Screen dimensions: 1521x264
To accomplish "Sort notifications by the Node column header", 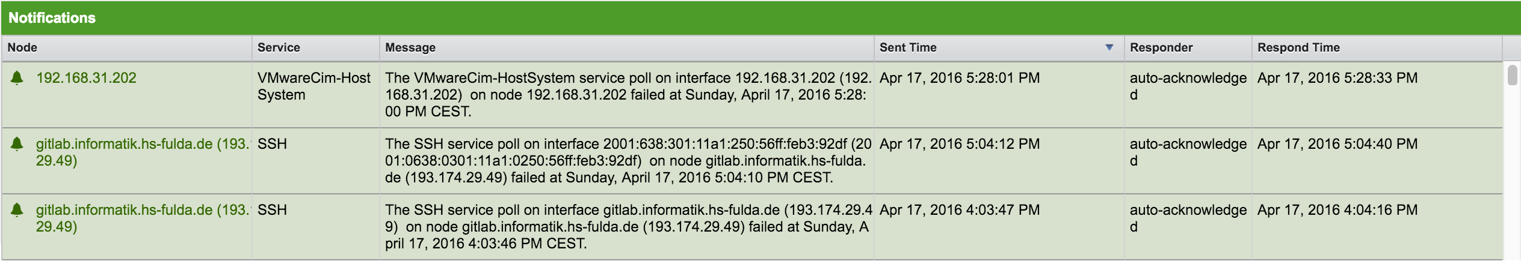I will tap(22, 47).
